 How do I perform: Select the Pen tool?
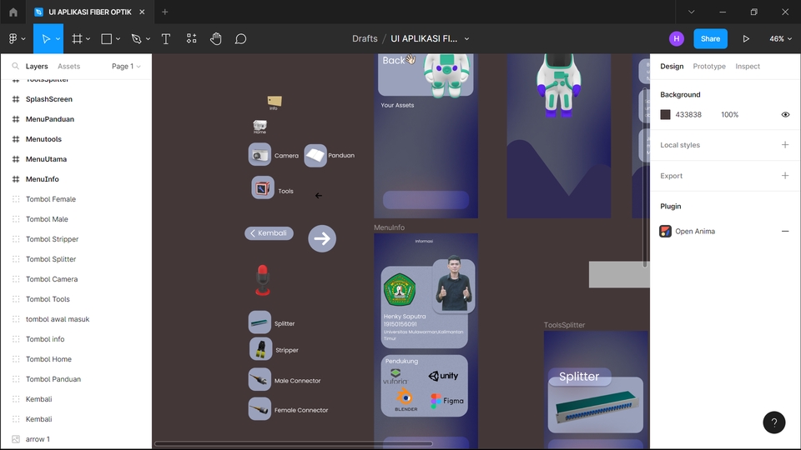point(136,39)
